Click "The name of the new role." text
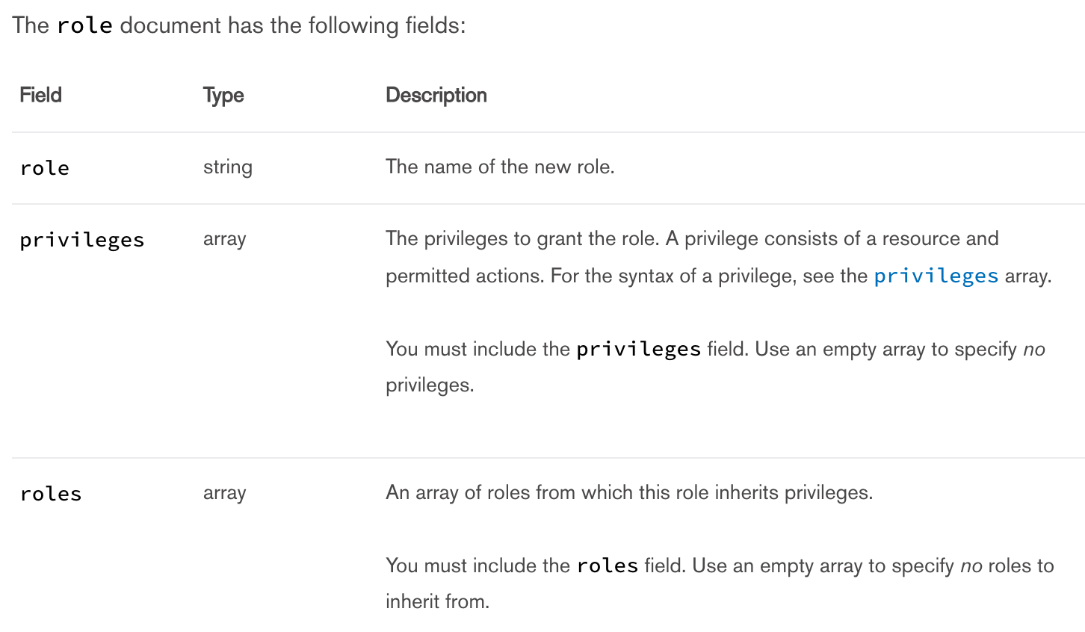 [x=500, y=167]
